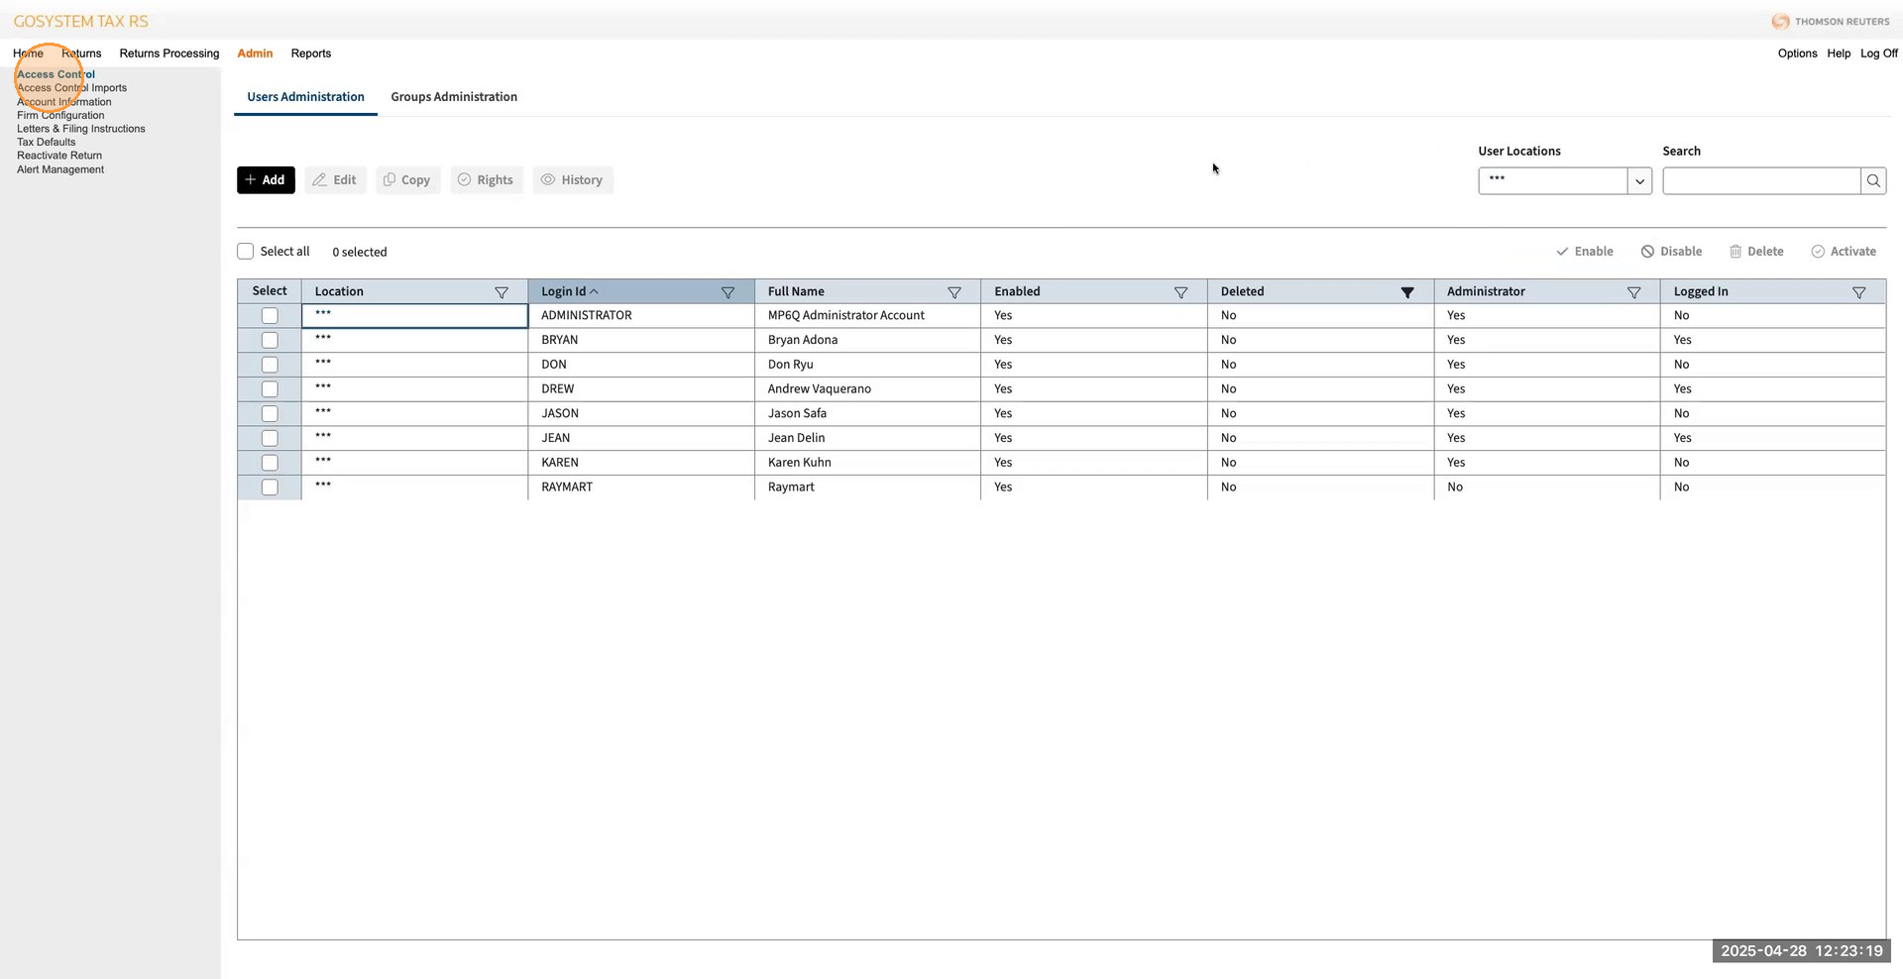Open the Reports menu
This screenshot has width=1903, height=979.
[311, 54]
